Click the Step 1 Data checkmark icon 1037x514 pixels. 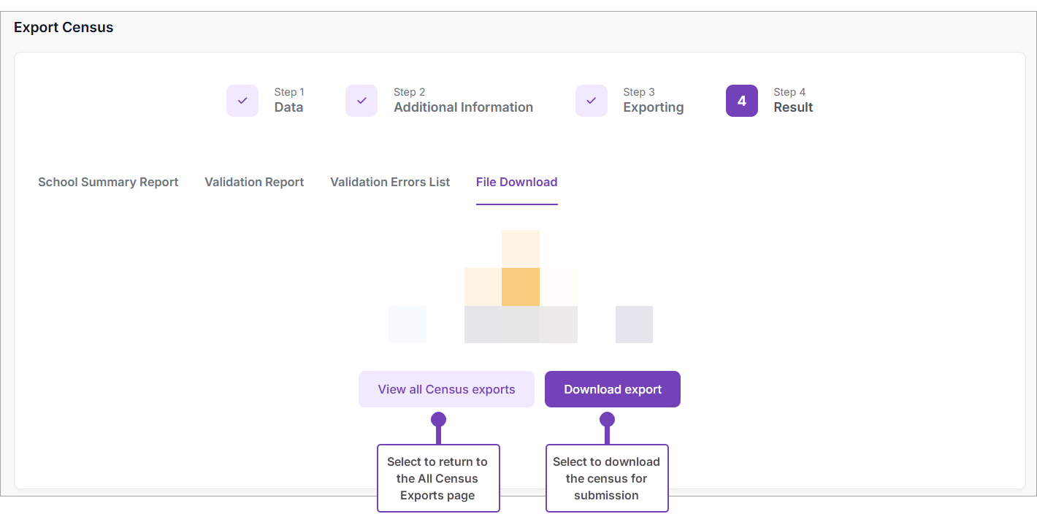pos(242,100)
